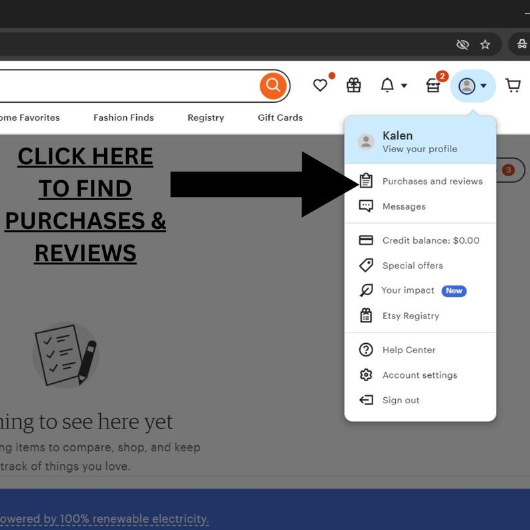The width and height of the screenshot is (530, 530).
Task: Click inside the search input field
Action: tap(128, 86)
